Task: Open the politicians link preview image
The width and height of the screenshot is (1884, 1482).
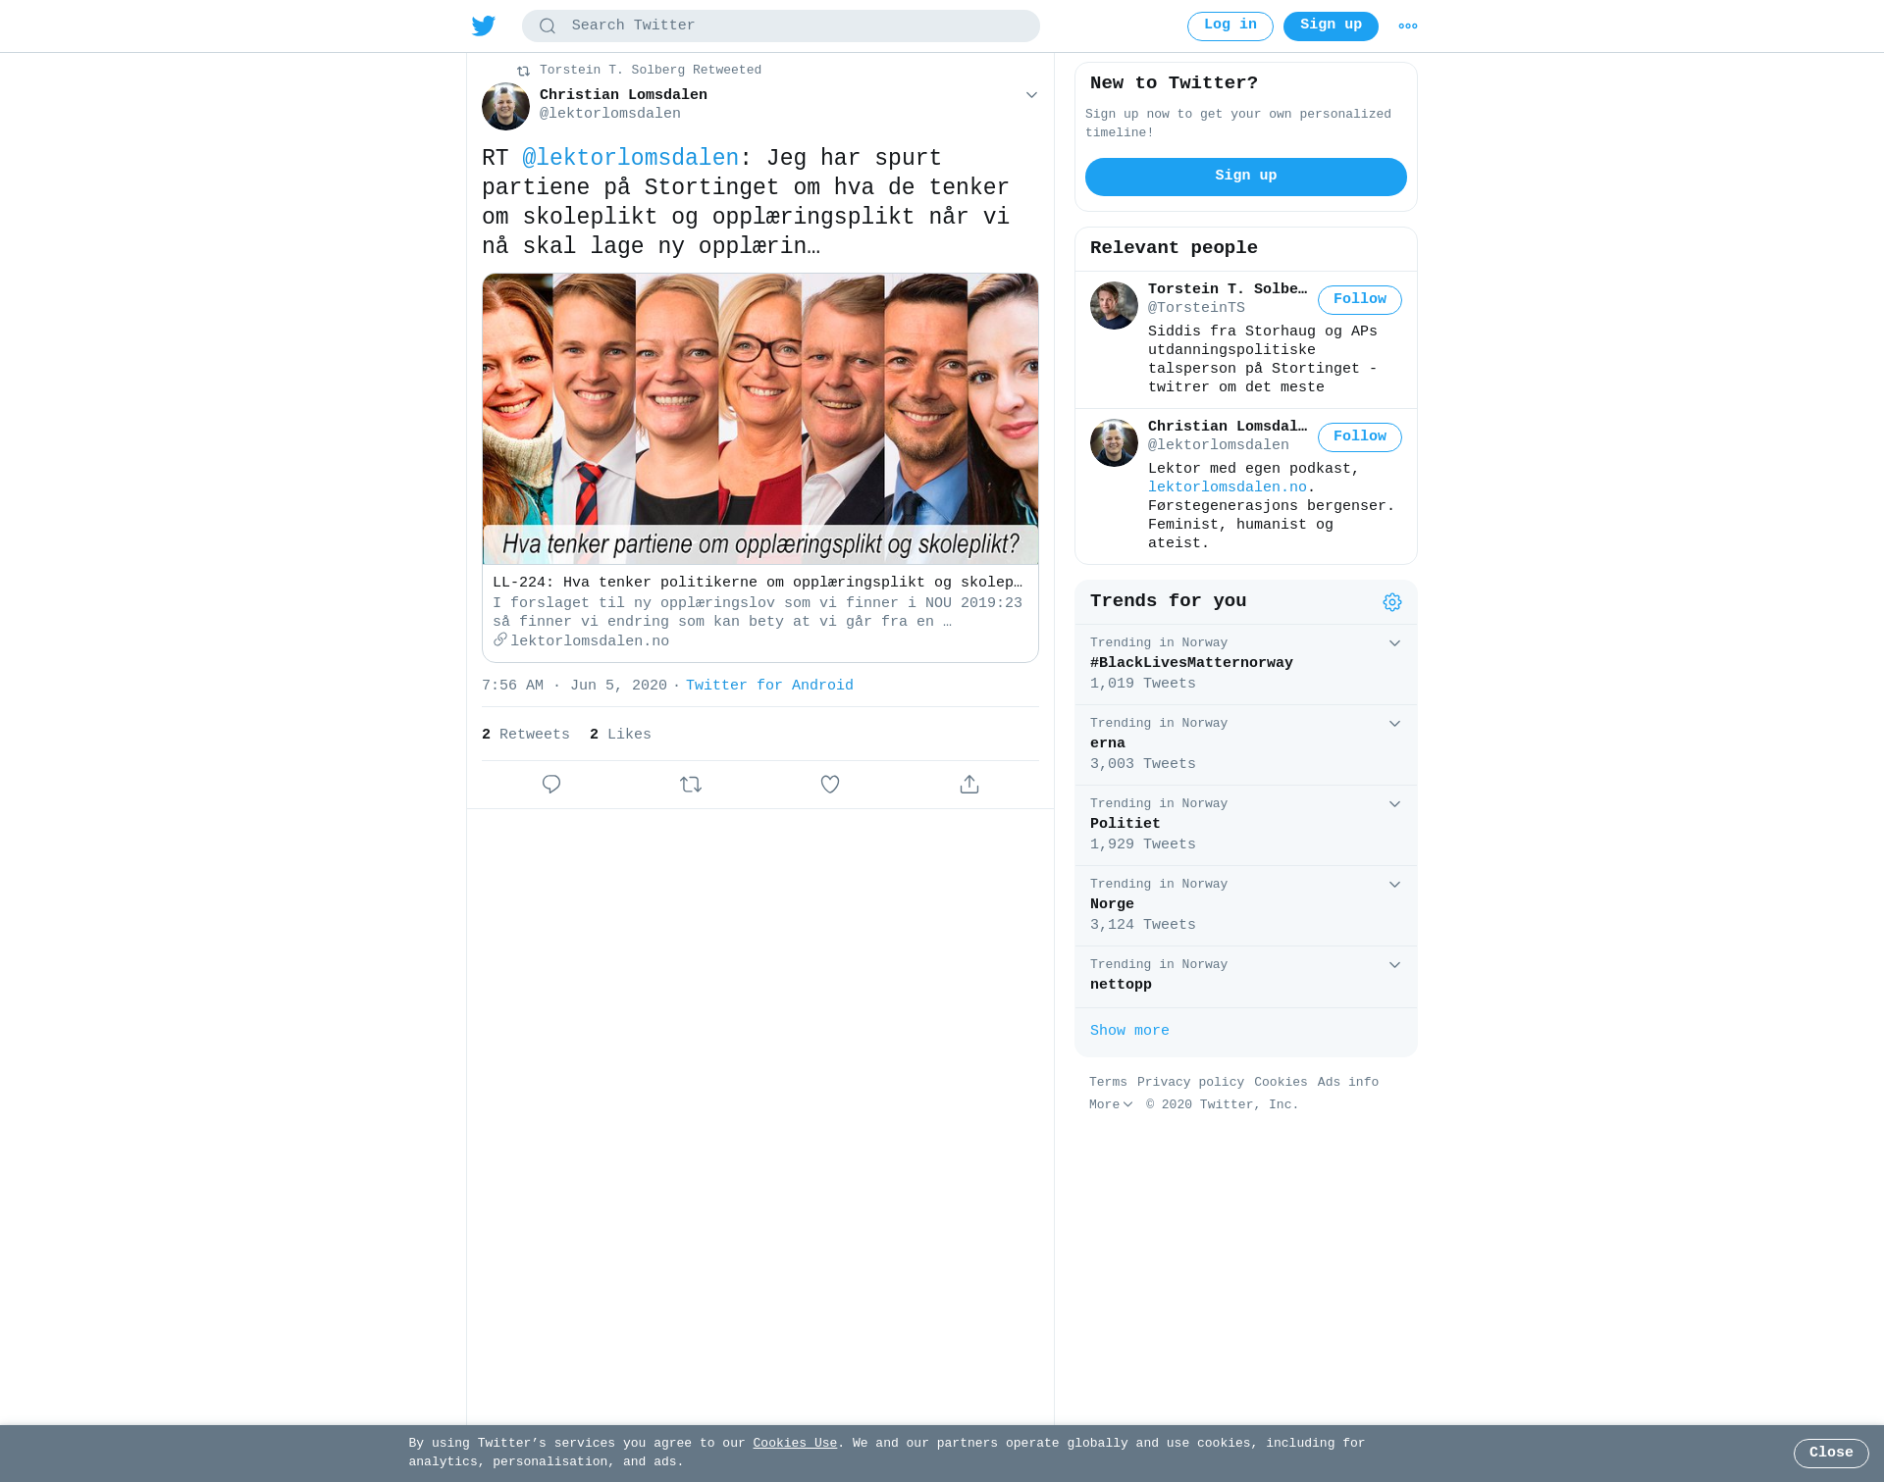Action: point(760,419)
